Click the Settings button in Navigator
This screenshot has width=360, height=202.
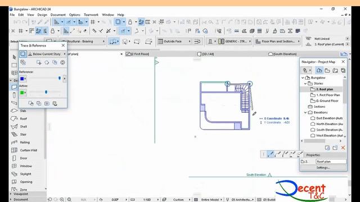click(323, 168)
